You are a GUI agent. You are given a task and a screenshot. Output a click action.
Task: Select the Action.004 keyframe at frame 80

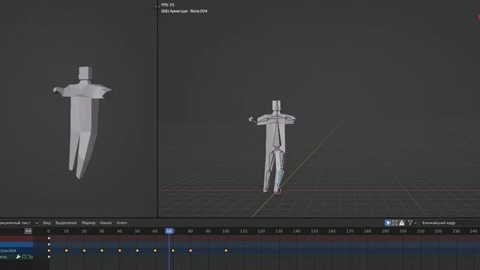190,250
